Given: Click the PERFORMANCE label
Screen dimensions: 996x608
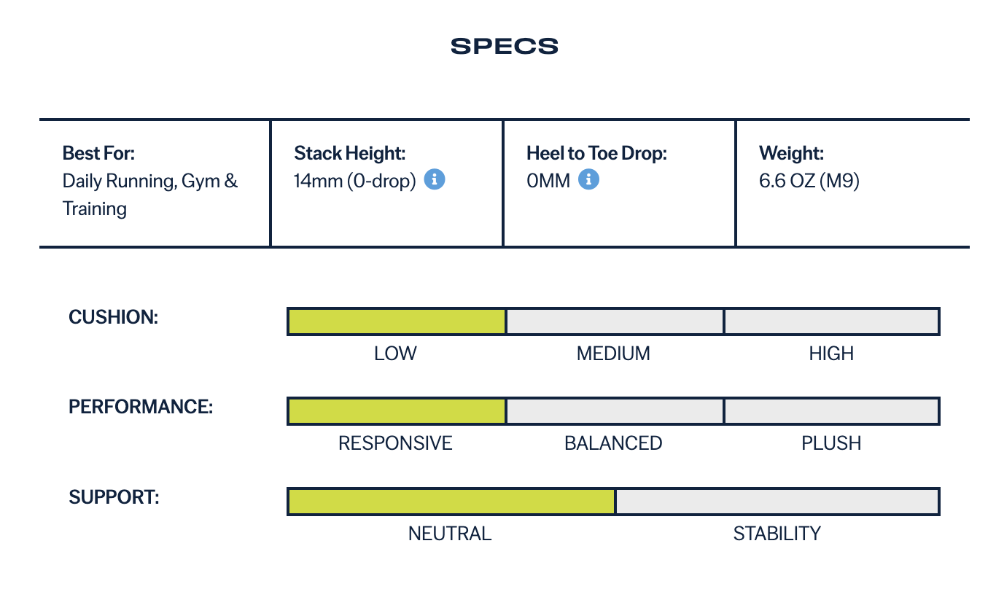Looking at the screenshot, I should click(141, 407).
